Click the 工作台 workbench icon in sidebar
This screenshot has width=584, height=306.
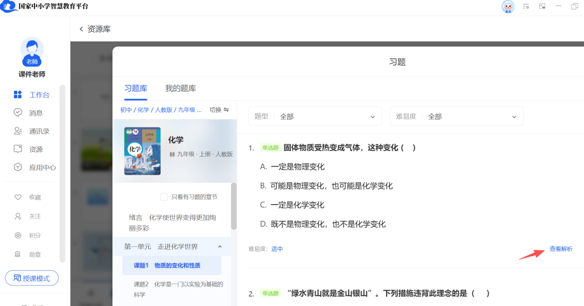pos(18,95)
